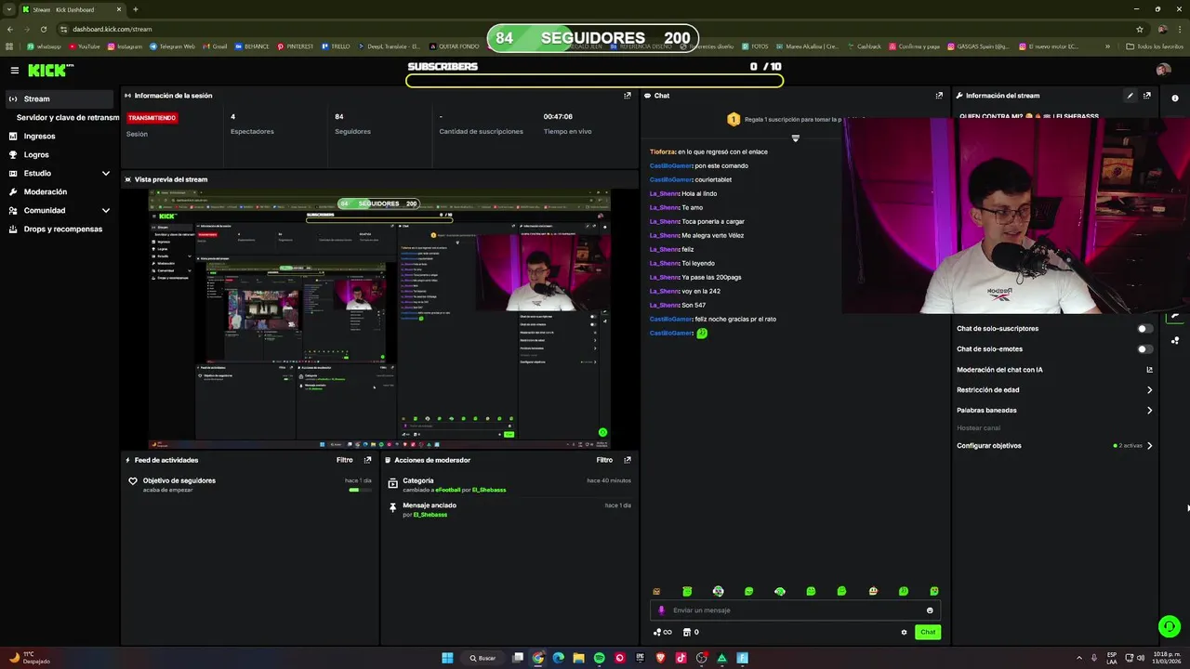Open TikTok app from the taskbar

coord(681,658)
